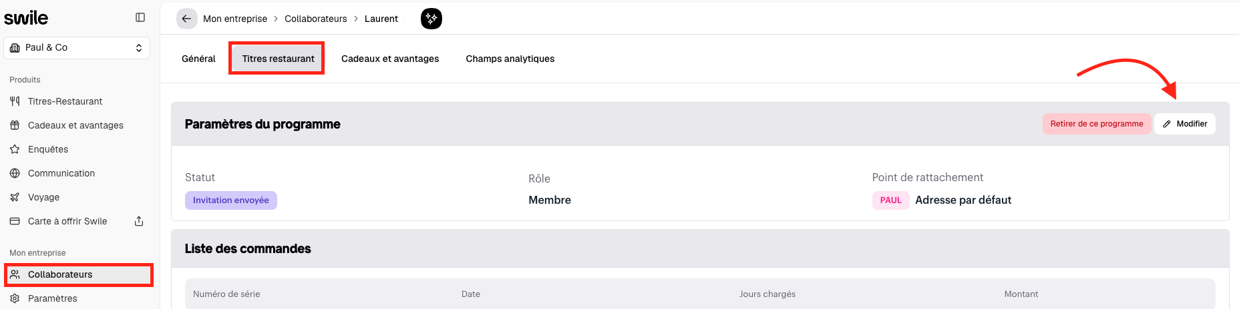Open the sparkle AI assistant icon
Image resolution: width=1239 pixels, height=309 pixels.
coord(431,19)
